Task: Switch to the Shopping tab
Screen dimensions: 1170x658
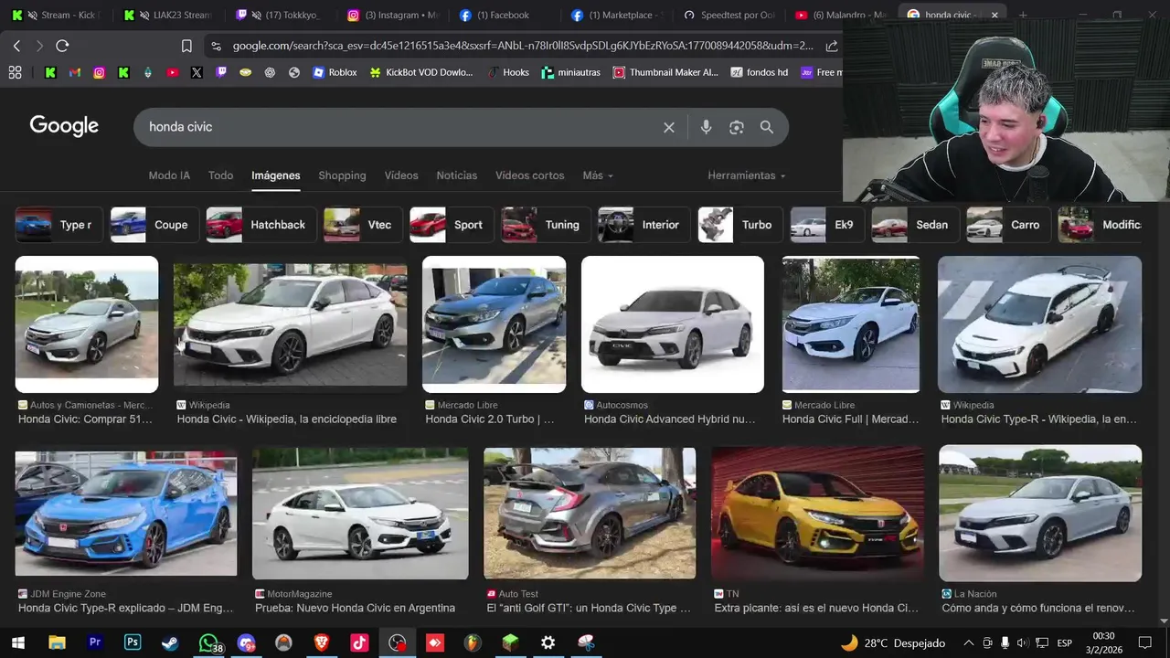Action: click(342, 175)
